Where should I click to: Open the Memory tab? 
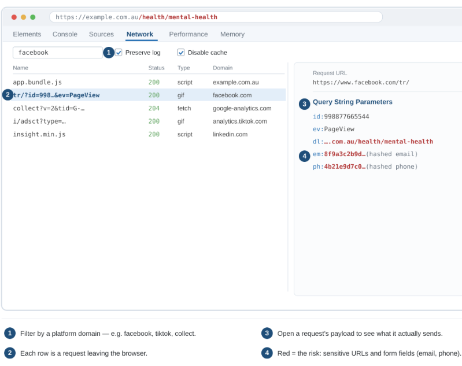pyautogui.click(x=232, y=34)
